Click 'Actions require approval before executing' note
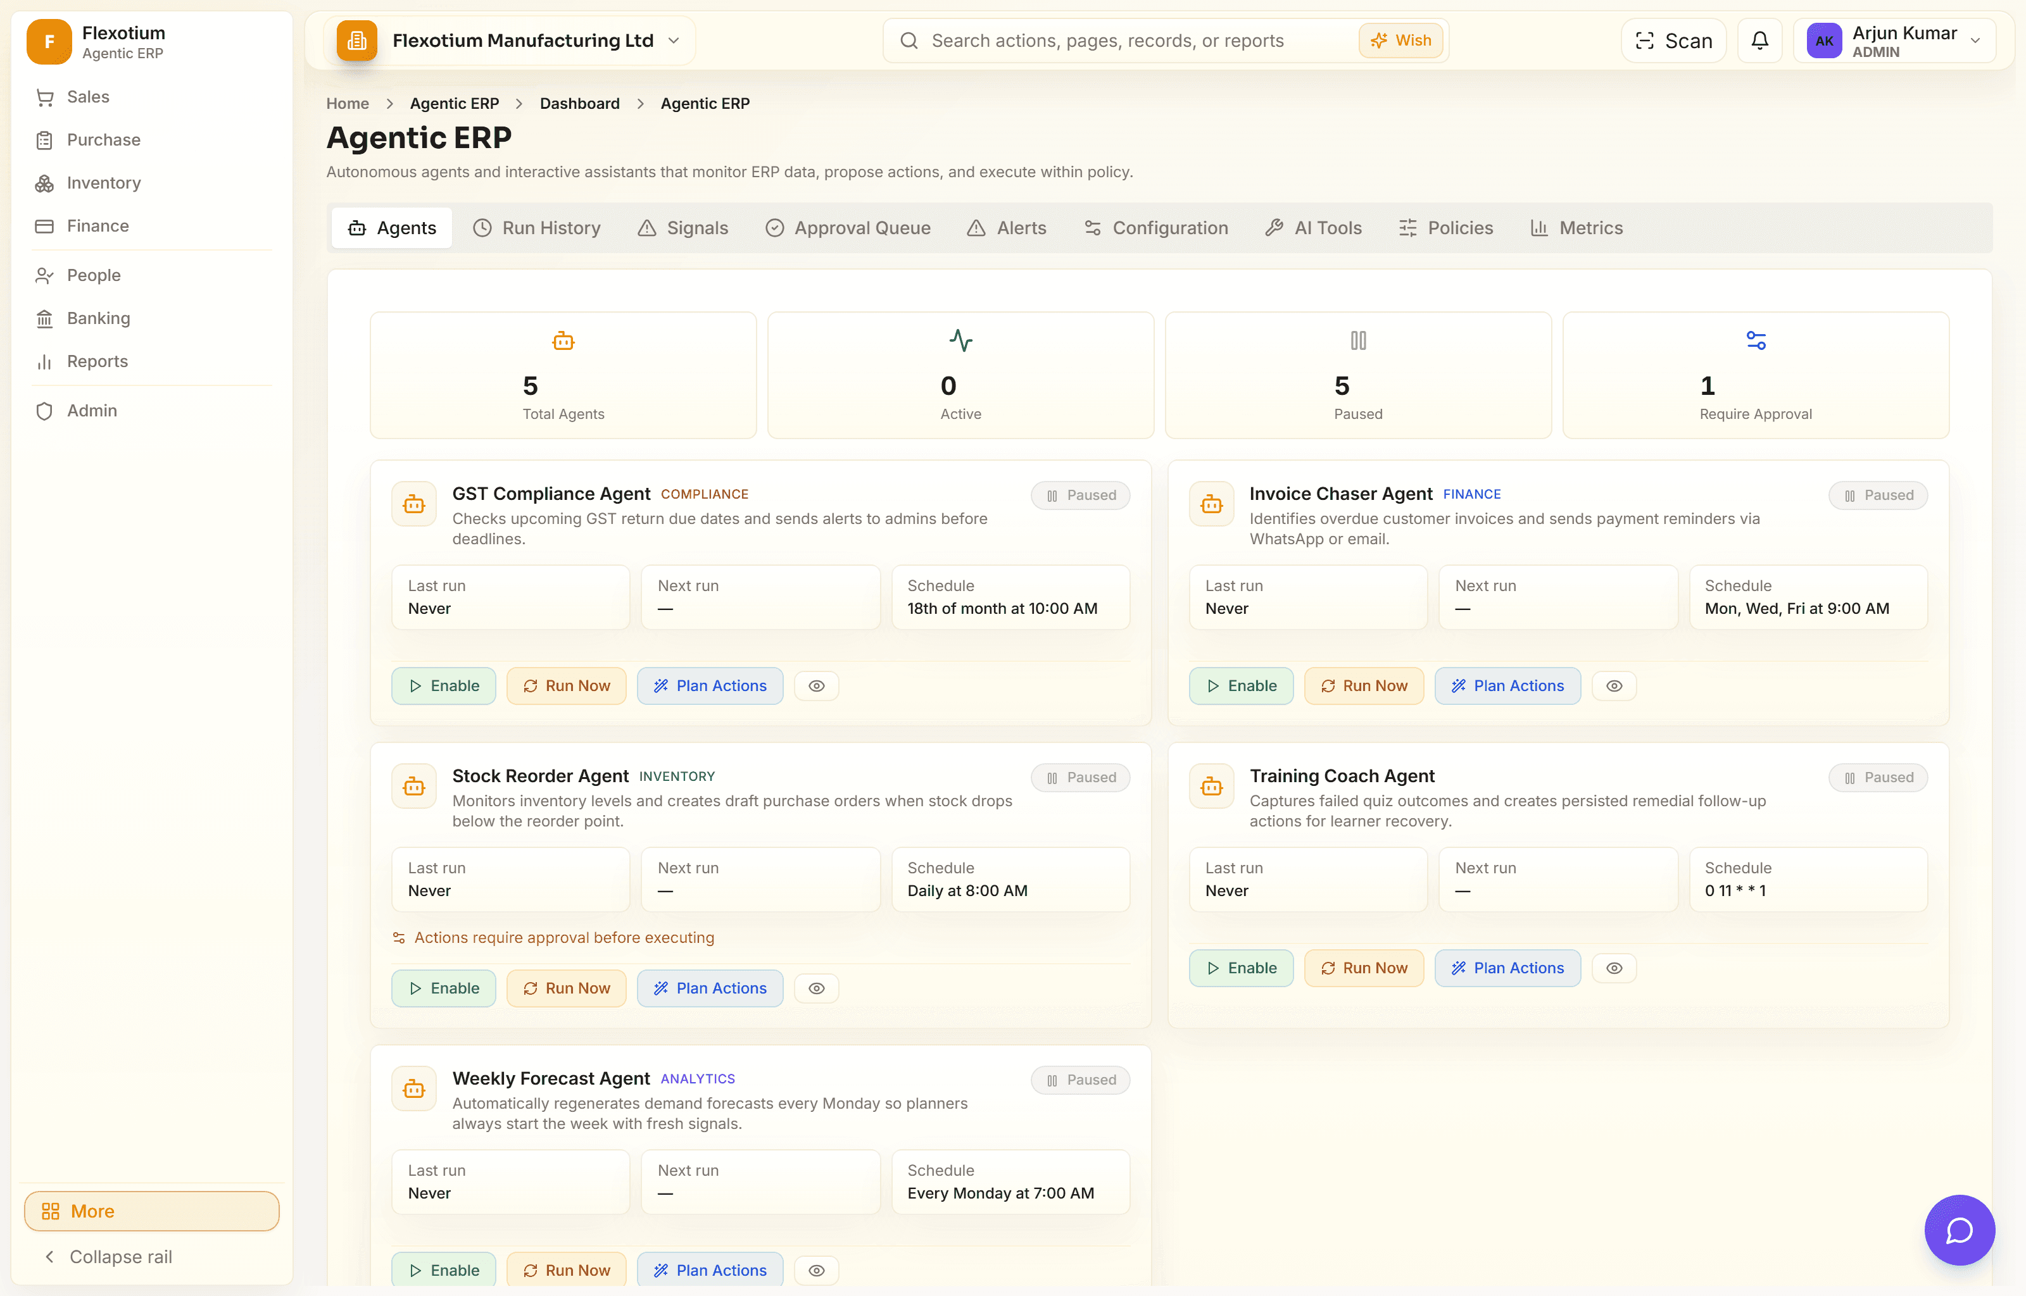2026x1296 pixels. pos(554,937)
